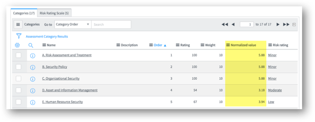This screenshot has width=315, height=122.
Task: Click the column search magnifier icon
Action: pyautogui.click(x=31, y=45)
